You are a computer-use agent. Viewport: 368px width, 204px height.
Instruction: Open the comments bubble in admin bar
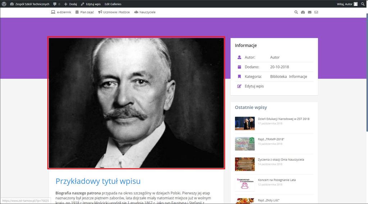[56, 4]
